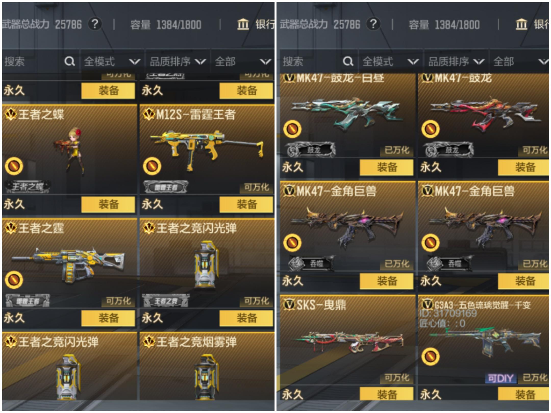Equip the SKS-曳鼎 rifle
This screenshot has height=413, width=551.
tap(386, 394)
